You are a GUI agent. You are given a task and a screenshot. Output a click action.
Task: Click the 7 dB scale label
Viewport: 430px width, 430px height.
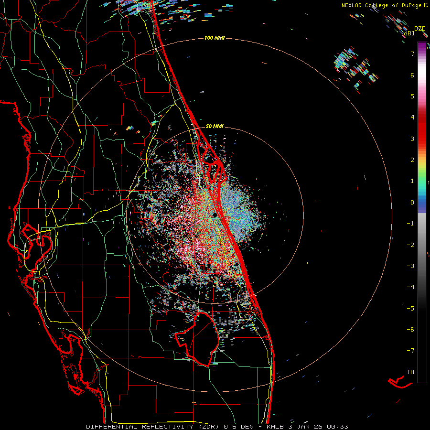click(412, 54)
